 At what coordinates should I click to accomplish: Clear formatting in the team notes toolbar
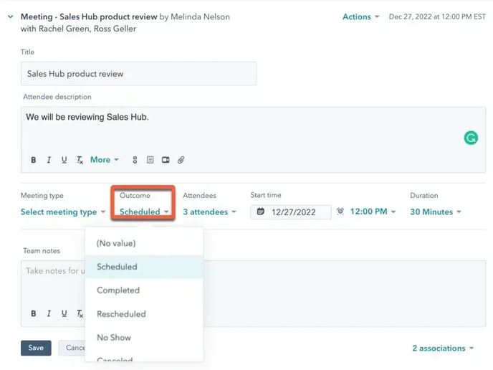pos(80,313)
